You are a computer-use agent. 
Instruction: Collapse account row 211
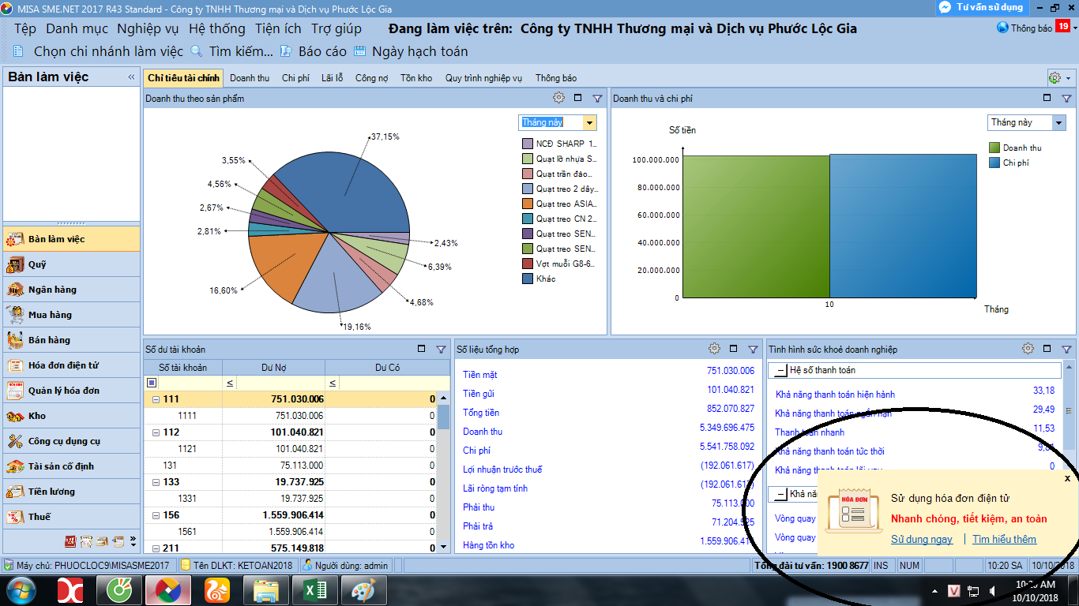[156, 548]
